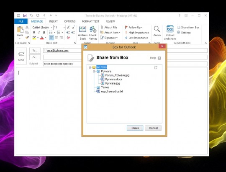Click Attach File
The width and height of the screenshot is (226, 172).
tap(109, 27)
